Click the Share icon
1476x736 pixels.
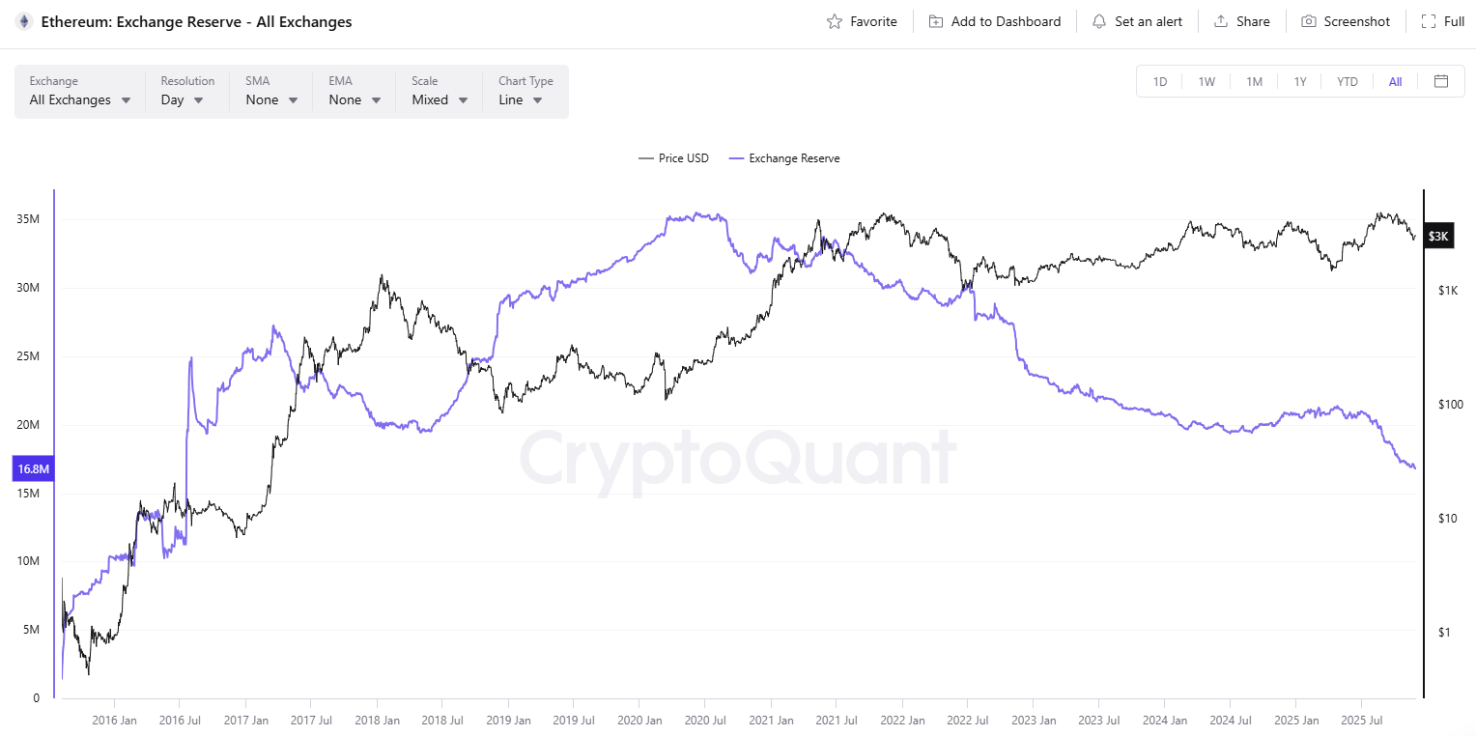(x=1219, y=20)
